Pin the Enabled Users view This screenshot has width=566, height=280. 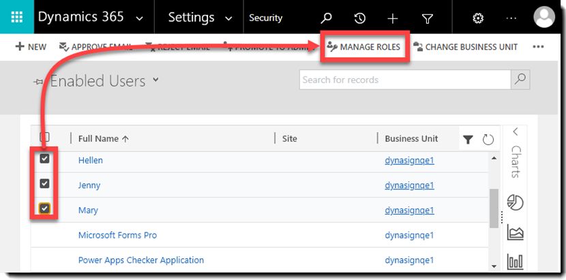[39, 82]
